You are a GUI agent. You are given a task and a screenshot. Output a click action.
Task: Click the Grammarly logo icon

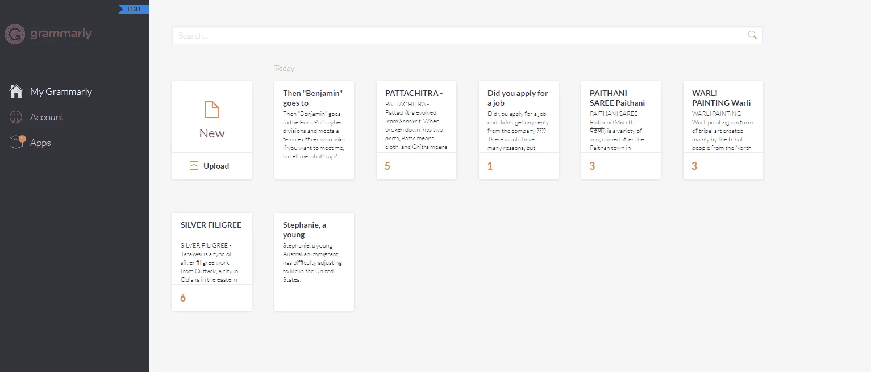[x=15, y=34]
